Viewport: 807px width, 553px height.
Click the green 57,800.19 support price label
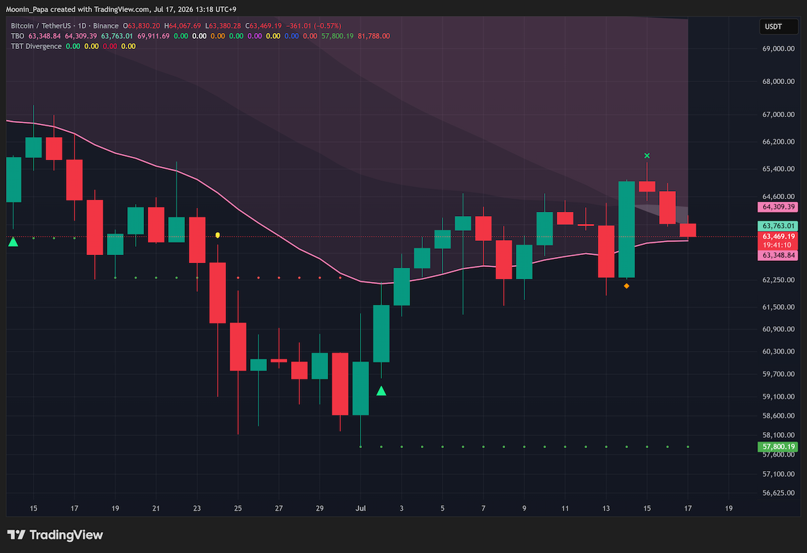(778, 447)
